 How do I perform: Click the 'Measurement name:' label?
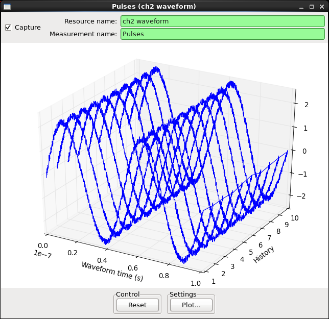(x=83, y=34)
